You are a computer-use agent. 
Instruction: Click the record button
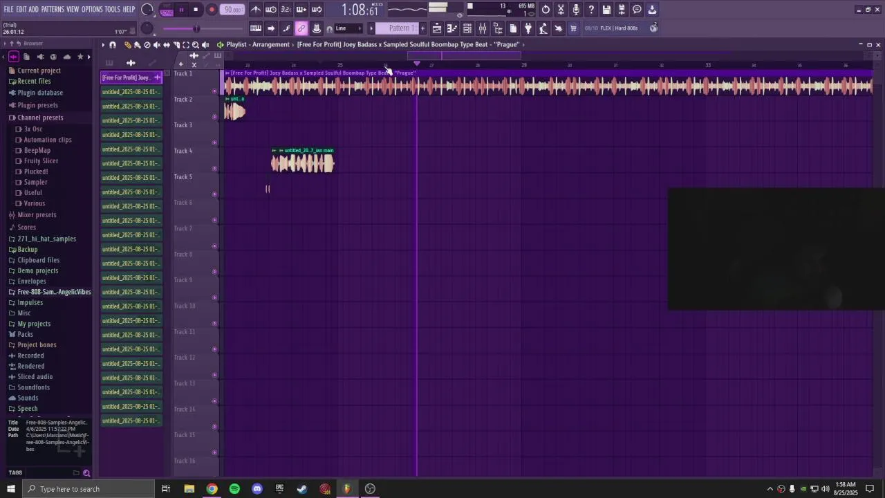[x=212, y=10]
